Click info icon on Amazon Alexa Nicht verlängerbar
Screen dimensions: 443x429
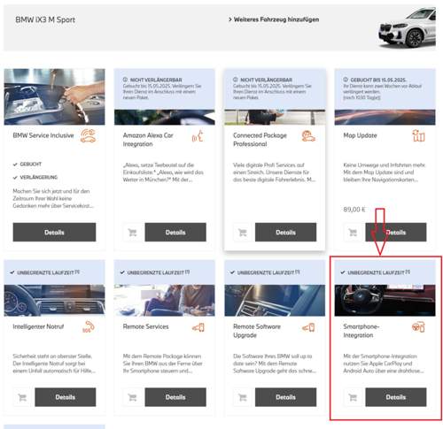(125, 80)
